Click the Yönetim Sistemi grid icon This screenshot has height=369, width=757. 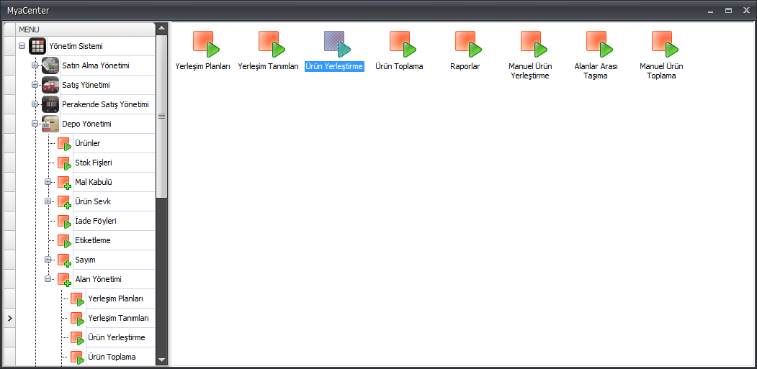(x=37, y=46)
